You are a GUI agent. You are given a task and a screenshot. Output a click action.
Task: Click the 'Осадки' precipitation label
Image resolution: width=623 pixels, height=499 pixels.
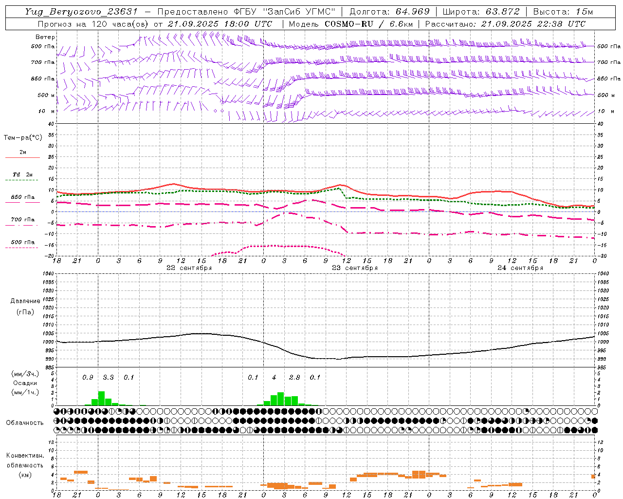pos(25,384)
